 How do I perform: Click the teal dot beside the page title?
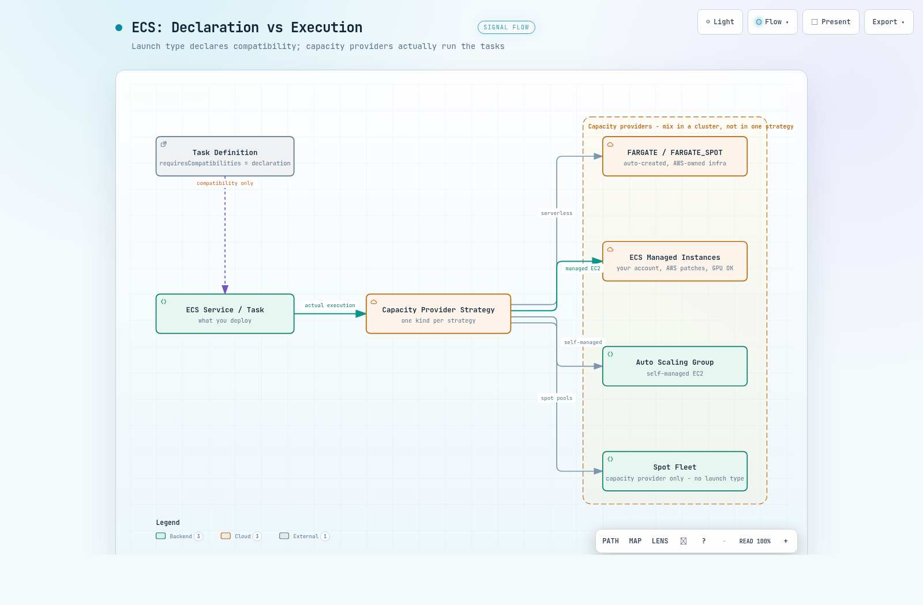tap(119, 28)
